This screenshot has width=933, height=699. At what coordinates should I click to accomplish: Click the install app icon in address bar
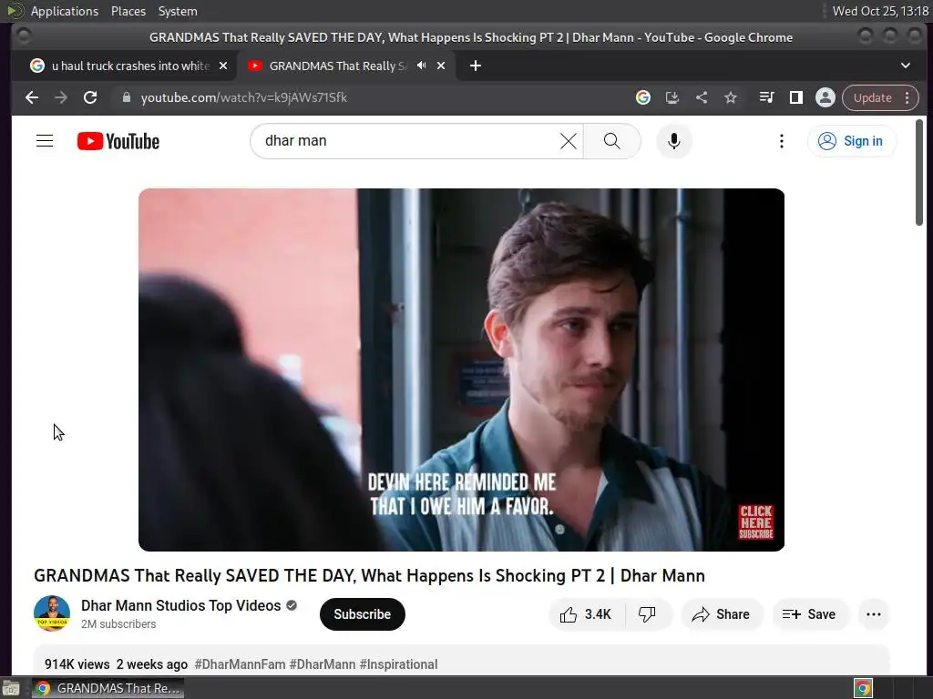point(672,97)
